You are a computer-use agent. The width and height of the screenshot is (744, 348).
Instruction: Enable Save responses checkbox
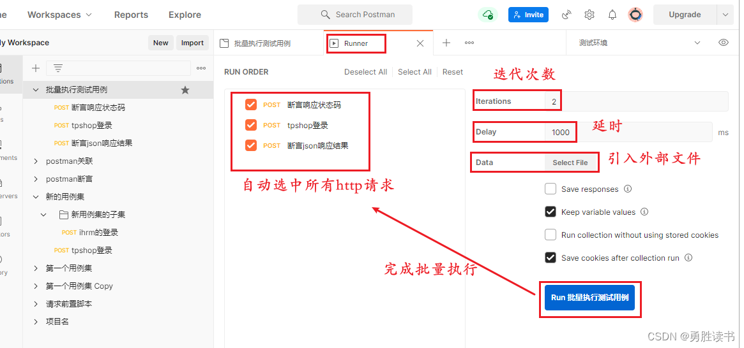coord(550,189)
